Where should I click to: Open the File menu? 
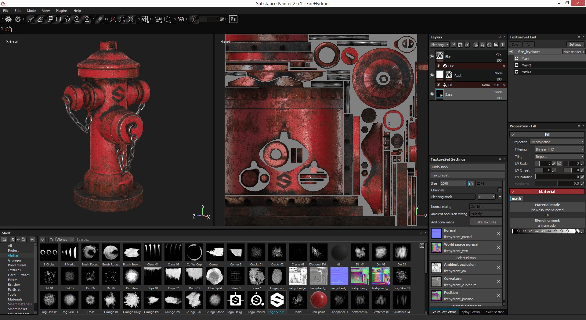pyautogui.click(x=6, y=11)
